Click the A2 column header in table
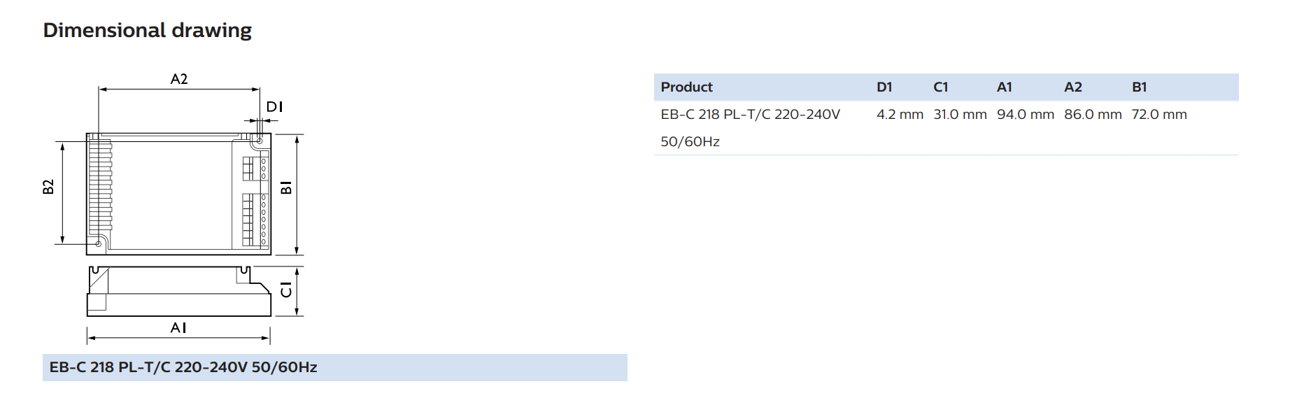The height and width of the screenshot is (405, 1290). point(1073,87)
